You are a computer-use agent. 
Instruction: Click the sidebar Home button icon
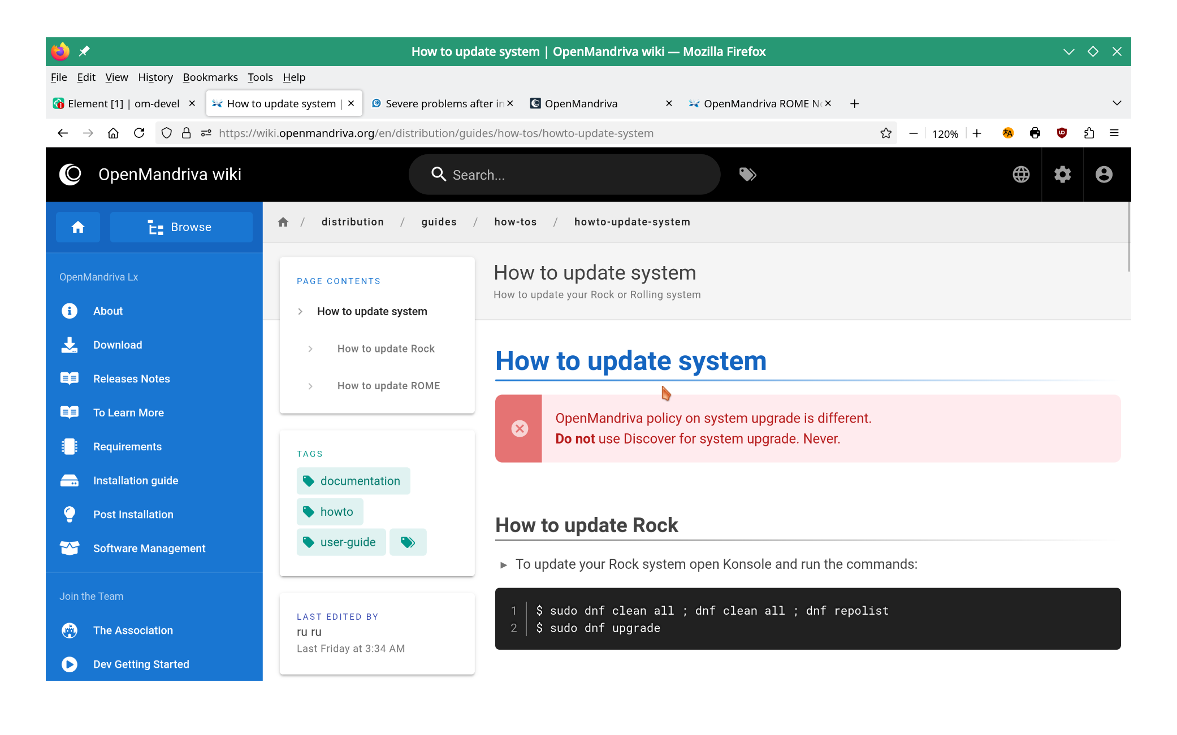(x=78, y=227)
